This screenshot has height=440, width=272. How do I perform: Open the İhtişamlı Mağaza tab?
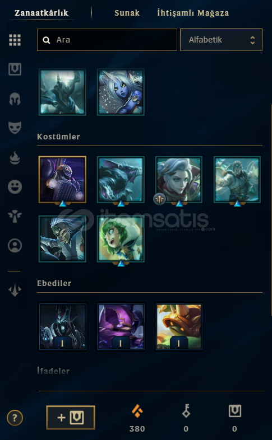click(193, 13)
